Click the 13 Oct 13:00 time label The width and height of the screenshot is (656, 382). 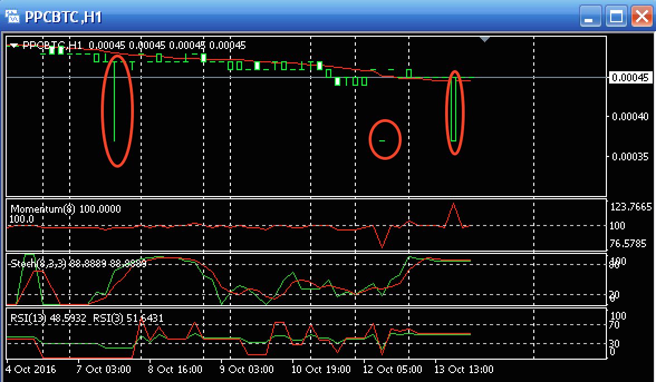pos(464,370)
